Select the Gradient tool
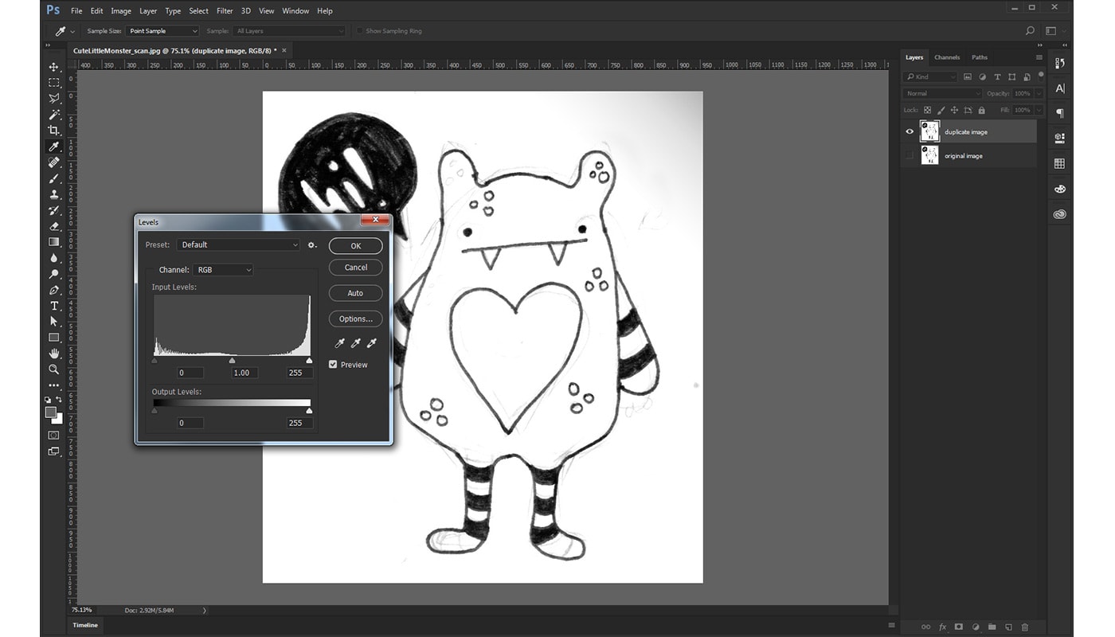1115x637 pixels. coord(54,242)
